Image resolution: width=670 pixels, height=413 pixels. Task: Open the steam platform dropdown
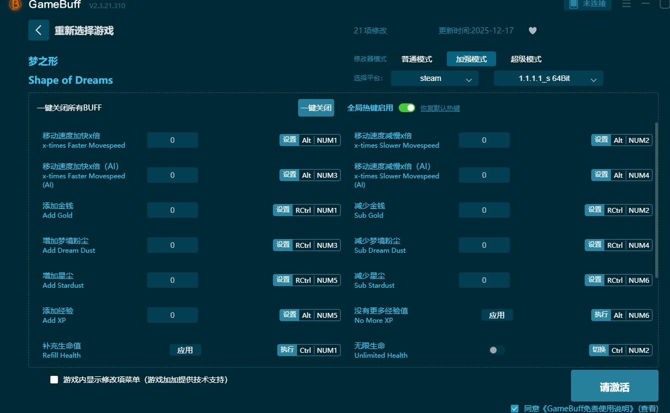[434, 78]
